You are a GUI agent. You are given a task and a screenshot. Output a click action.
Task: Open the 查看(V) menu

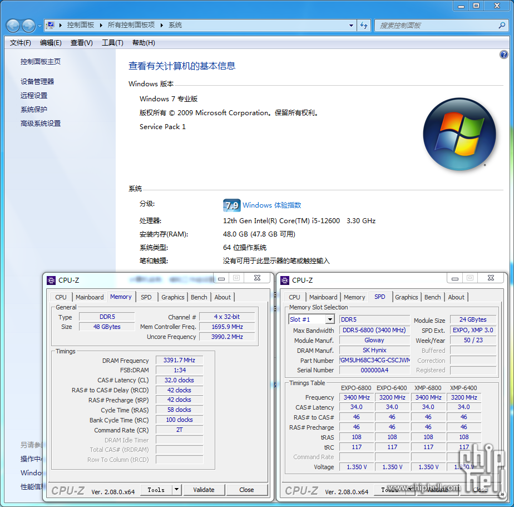[82, 43]
